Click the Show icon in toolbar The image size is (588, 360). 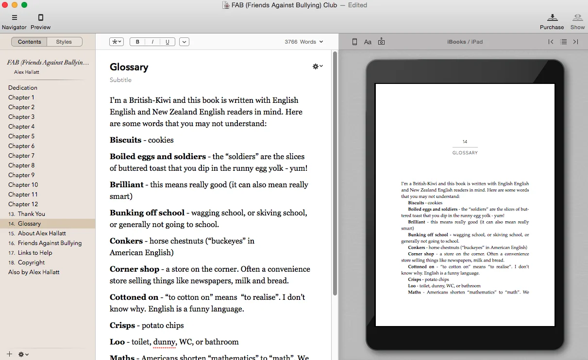click(577, 18)
